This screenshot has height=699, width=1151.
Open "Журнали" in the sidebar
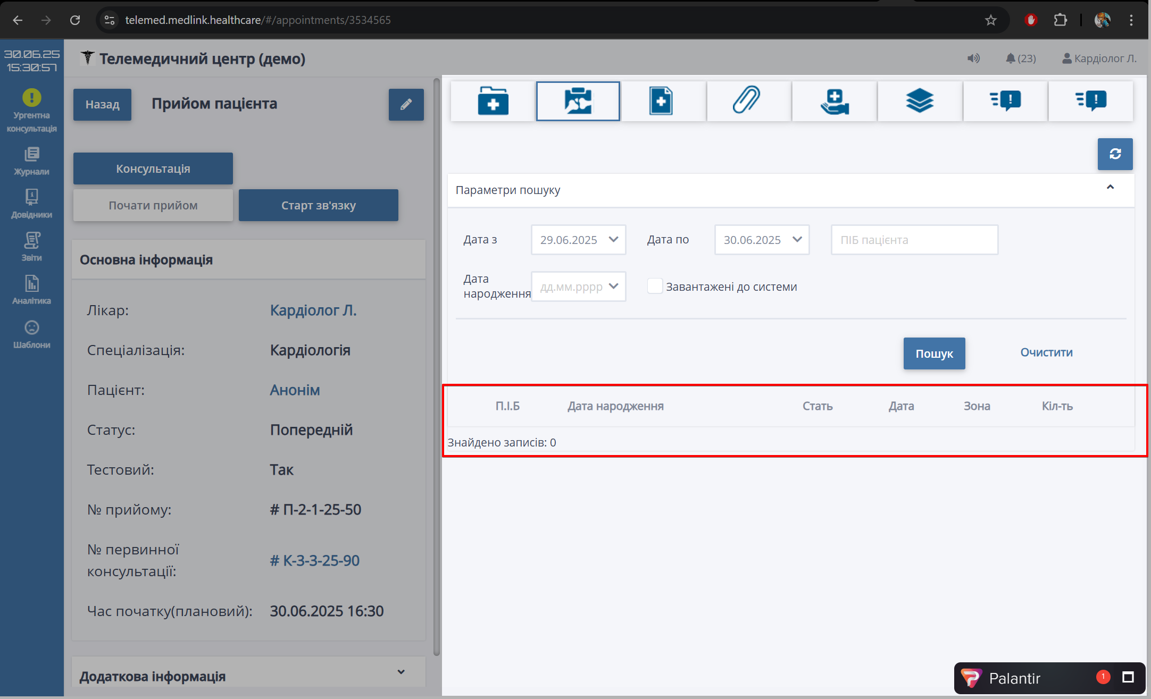[x=31, y=161]
